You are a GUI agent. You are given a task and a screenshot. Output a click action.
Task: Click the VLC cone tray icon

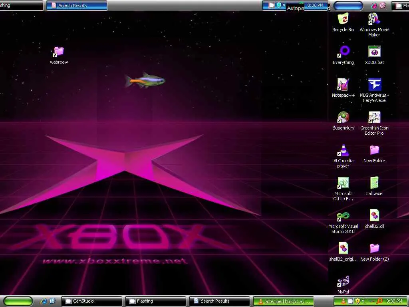click(343, 301)
